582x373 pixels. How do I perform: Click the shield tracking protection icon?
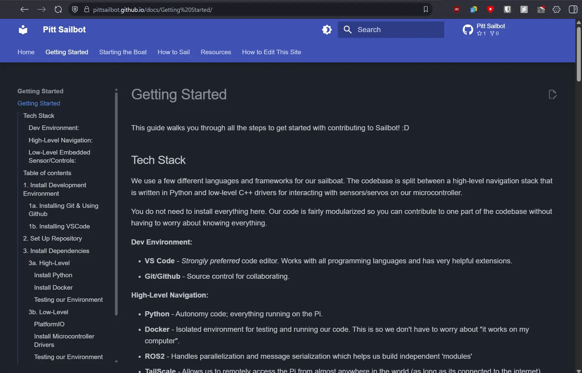[75, 9]
